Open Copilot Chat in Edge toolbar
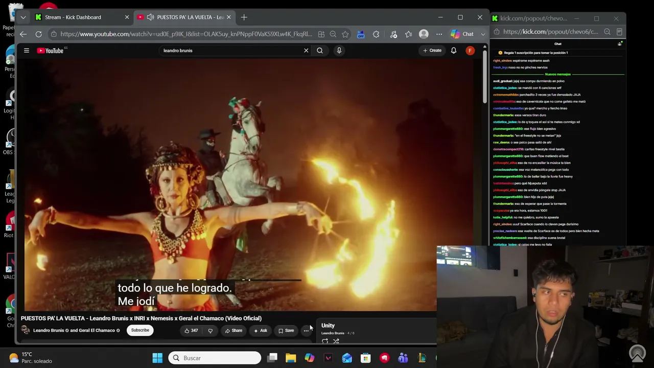Viewport: 654px width, 368px height. (462, 34)
